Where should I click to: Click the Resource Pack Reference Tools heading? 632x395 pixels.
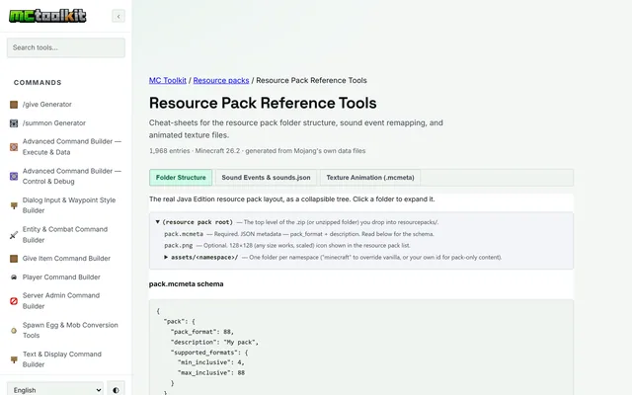[263, 103]
